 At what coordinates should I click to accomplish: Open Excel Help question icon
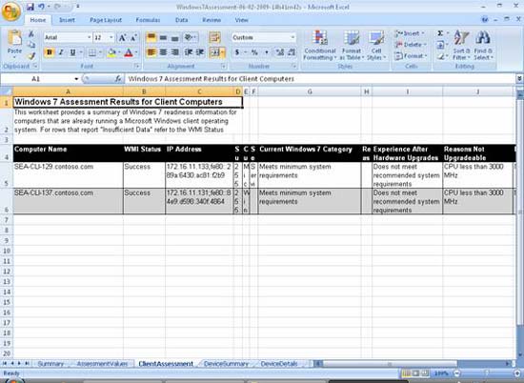point(485,20)
